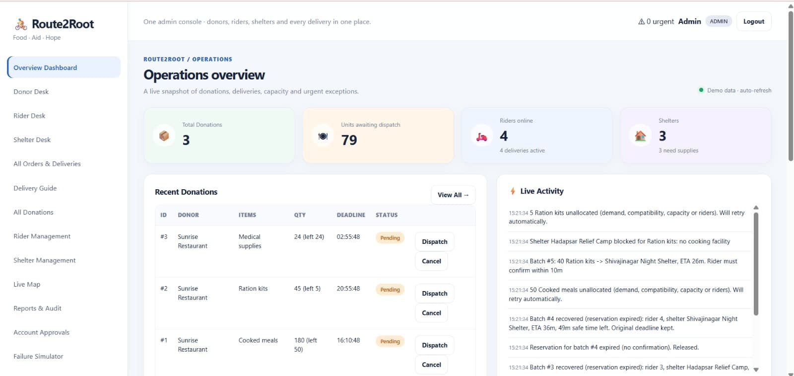Click the ROUTE2ROOT / OPERATIONS breadcrumb
Screen dimensions: 794x376
pos(188,59)
